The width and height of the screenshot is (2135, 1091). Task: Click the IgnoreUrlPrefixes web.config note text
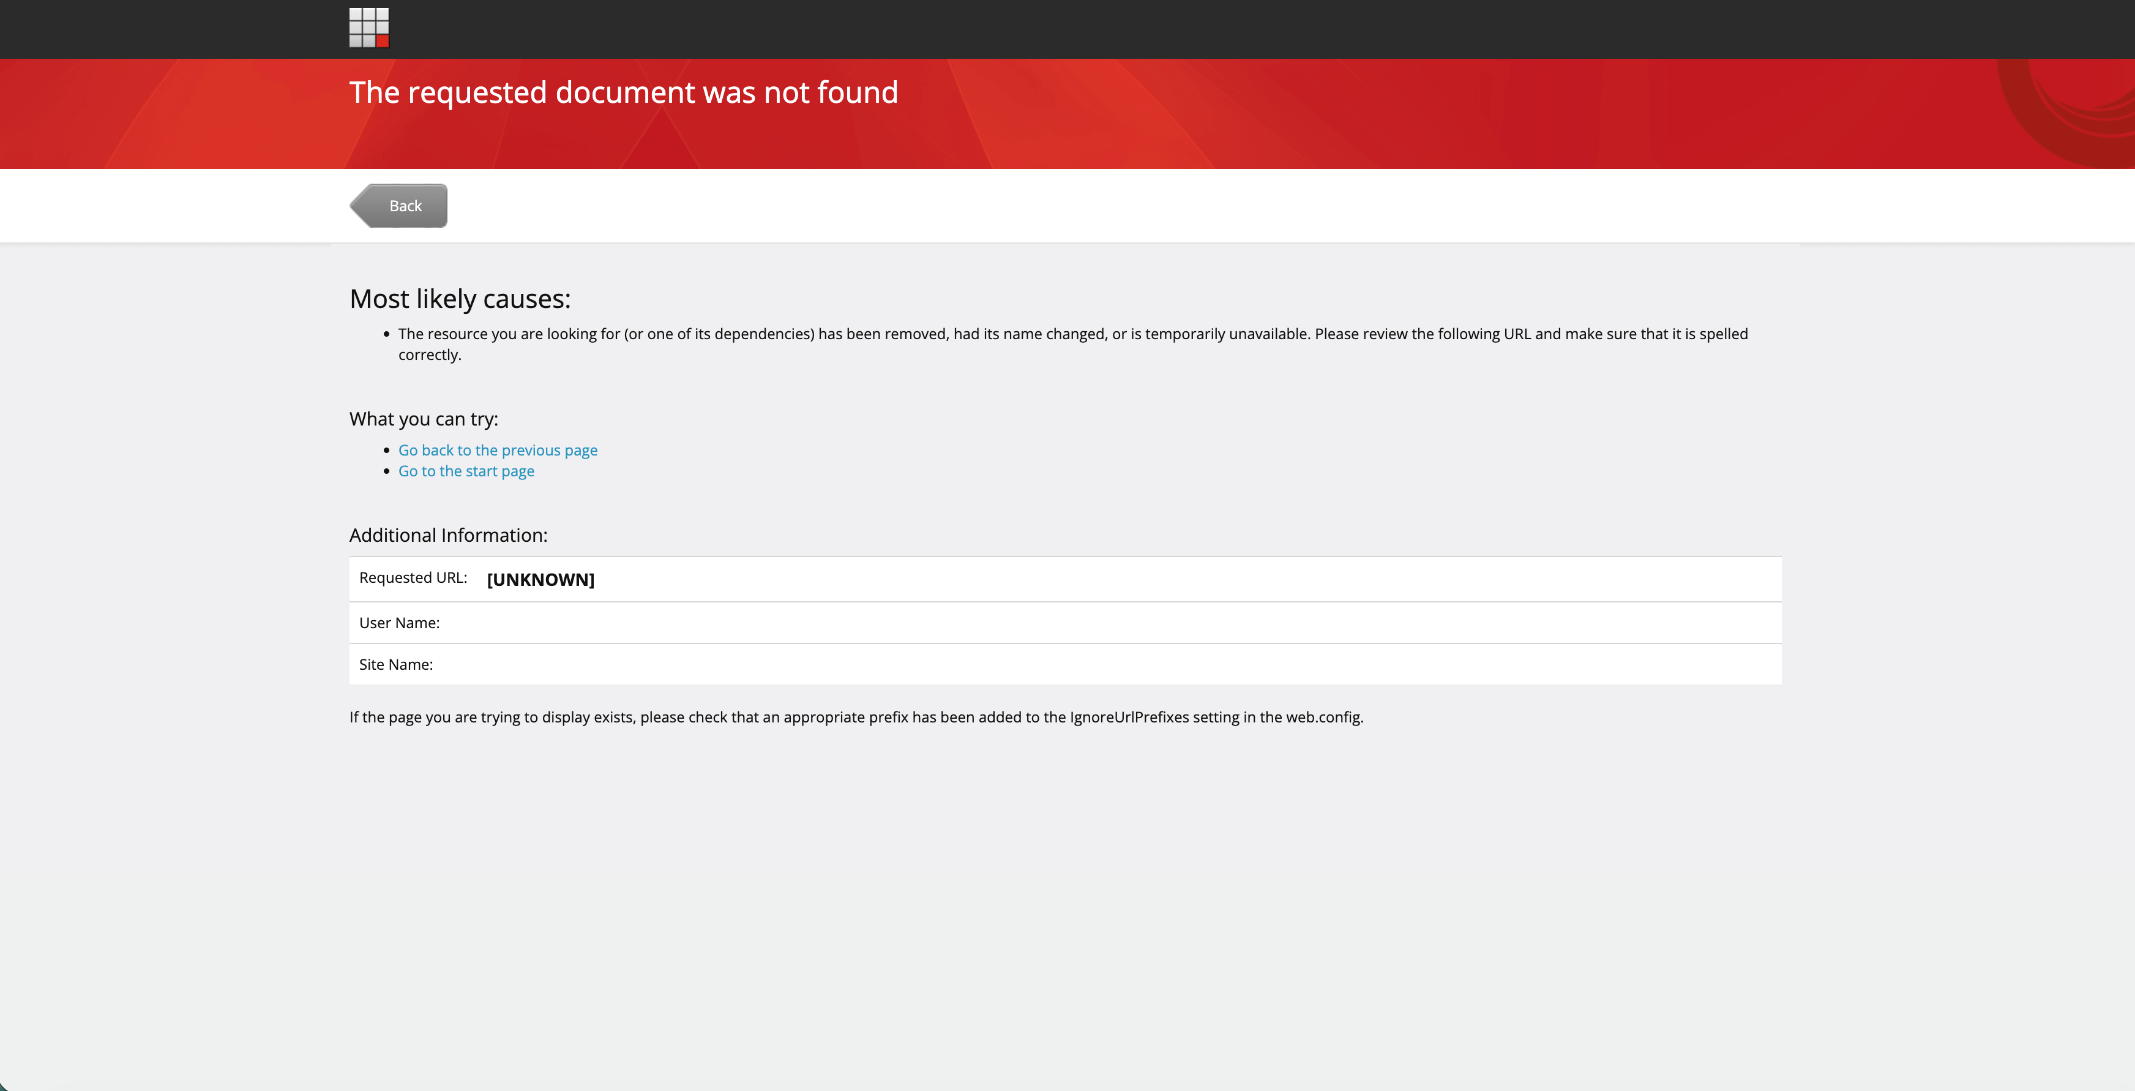click(856, 717)
